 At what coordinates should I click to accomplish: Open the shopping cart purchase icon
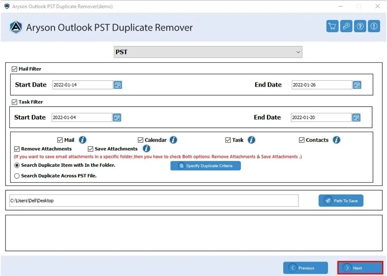(332, 26)
